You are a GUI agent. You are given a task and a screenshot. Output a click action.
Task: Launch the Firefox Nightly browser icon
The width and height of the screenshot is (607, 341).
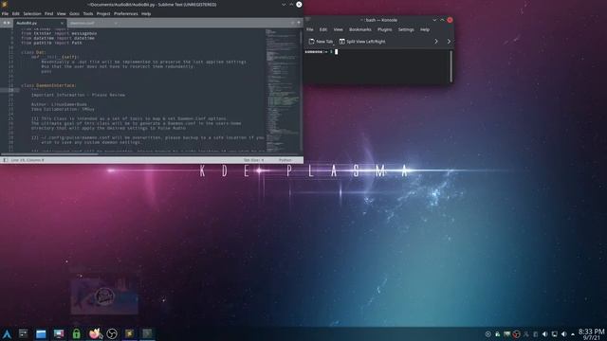click(95, 333)
